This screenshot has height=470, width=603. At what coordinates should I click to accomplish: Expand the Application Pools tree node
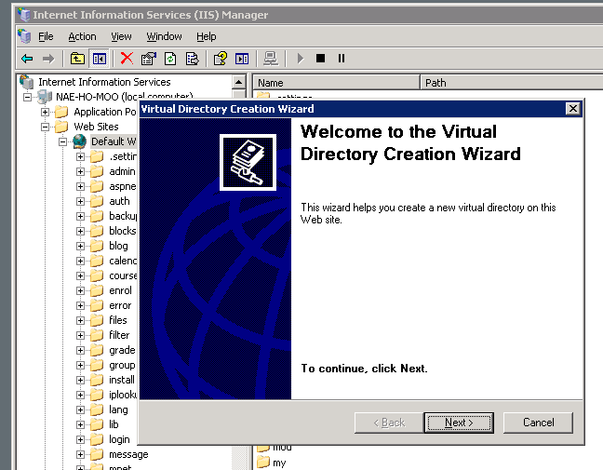click(45, 112)
